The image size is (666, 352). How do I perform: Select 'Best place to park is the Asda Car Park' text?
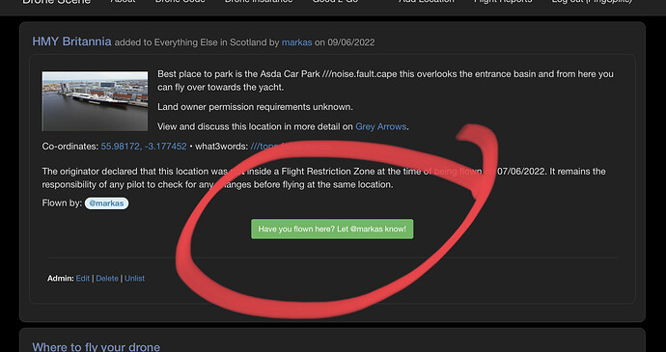238,74
